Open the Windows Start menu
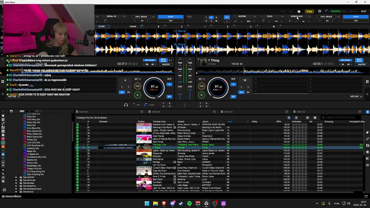 click(147, 204)
